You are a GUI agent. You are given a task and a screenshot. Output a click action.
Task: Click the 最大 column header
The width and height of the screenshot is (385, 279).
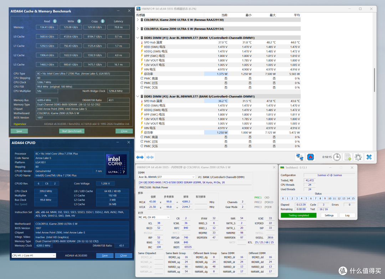[x=272, y=15]
